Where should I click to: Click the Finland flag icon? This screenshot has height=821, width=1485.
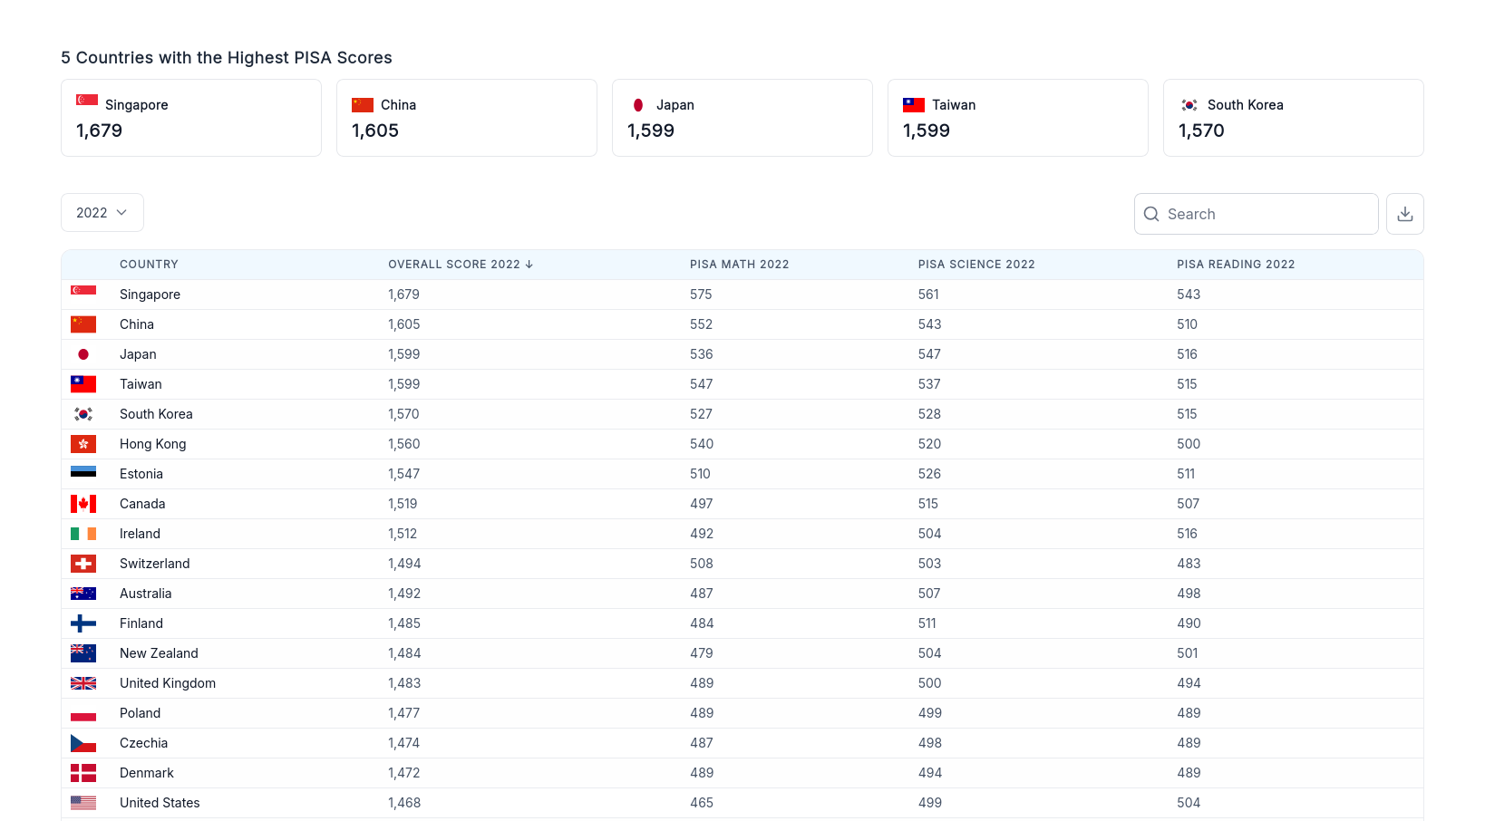pos(83,623)
